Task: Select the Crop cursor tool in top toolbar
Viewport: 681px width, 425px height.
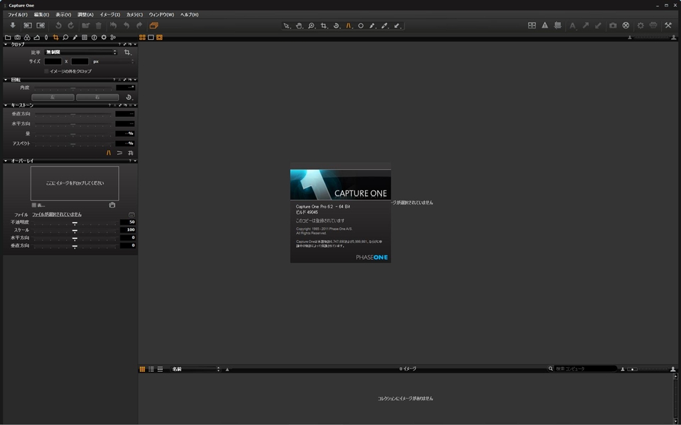Action: point(324,26)
